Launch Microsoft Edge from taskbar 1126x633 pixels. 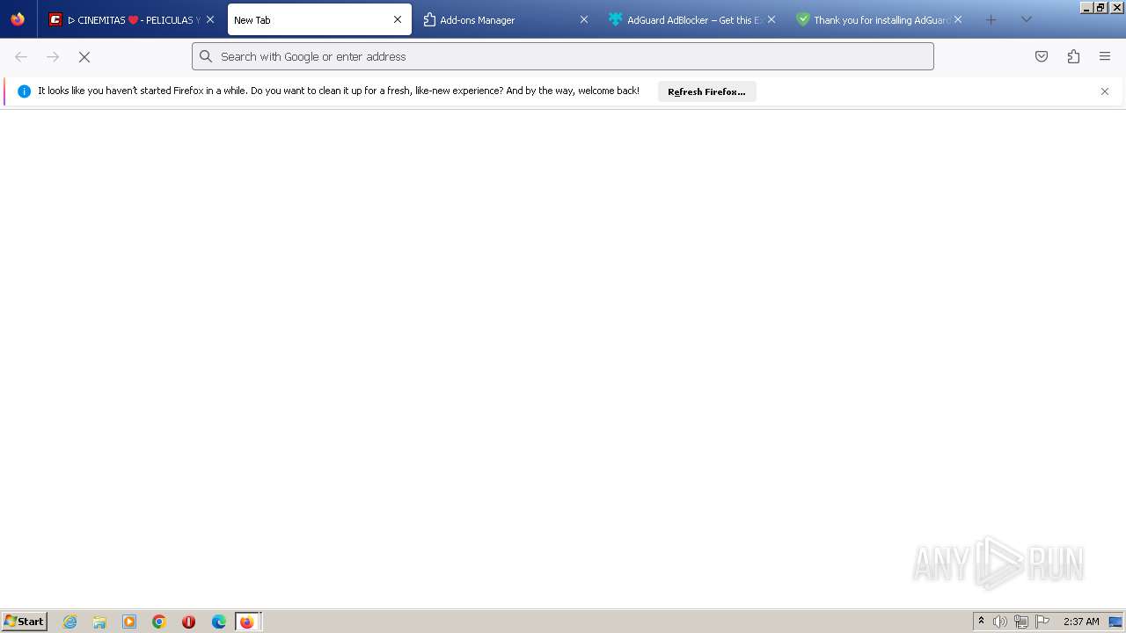coord(218,622)
